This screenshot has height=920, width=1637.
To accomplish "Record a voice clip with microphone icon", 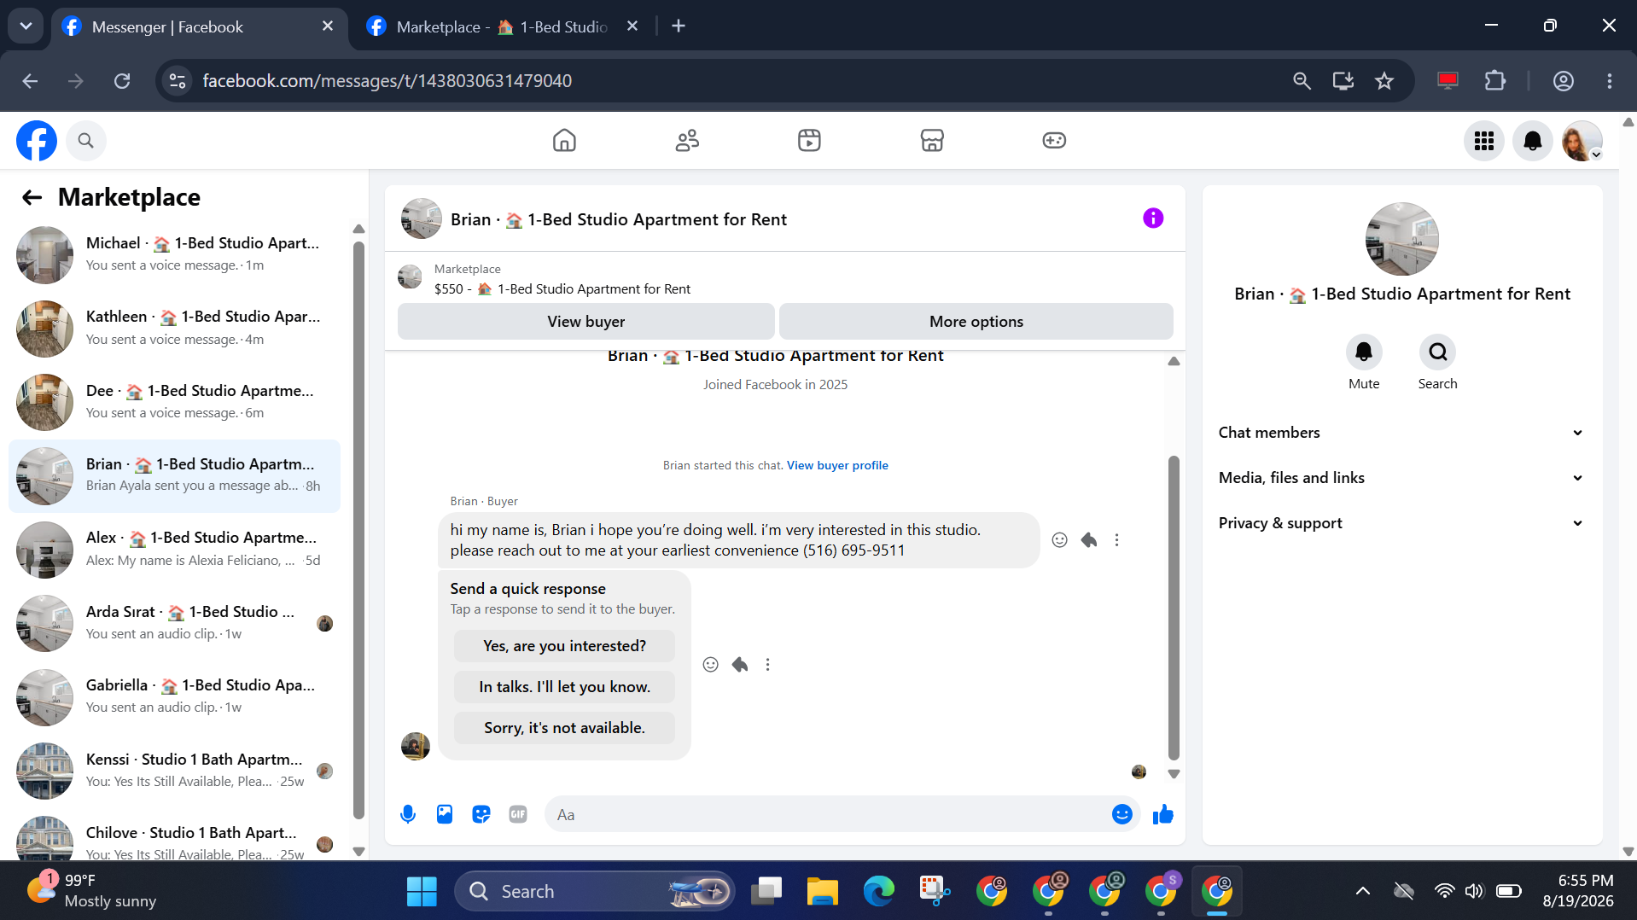I will pos(408,815).
